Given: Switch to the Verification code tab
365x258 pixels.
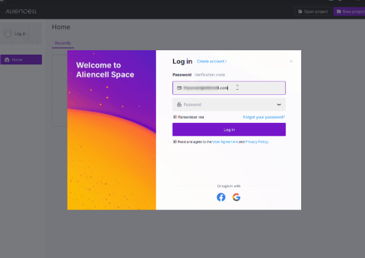Looking at the screenshot, I should [209, 75].
